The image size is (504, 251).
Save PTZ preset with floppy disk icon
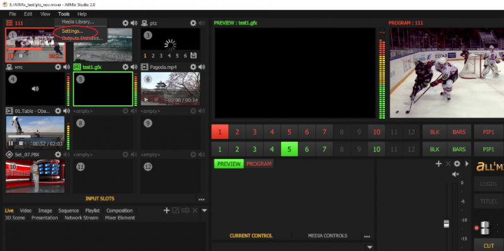point(193,55)
